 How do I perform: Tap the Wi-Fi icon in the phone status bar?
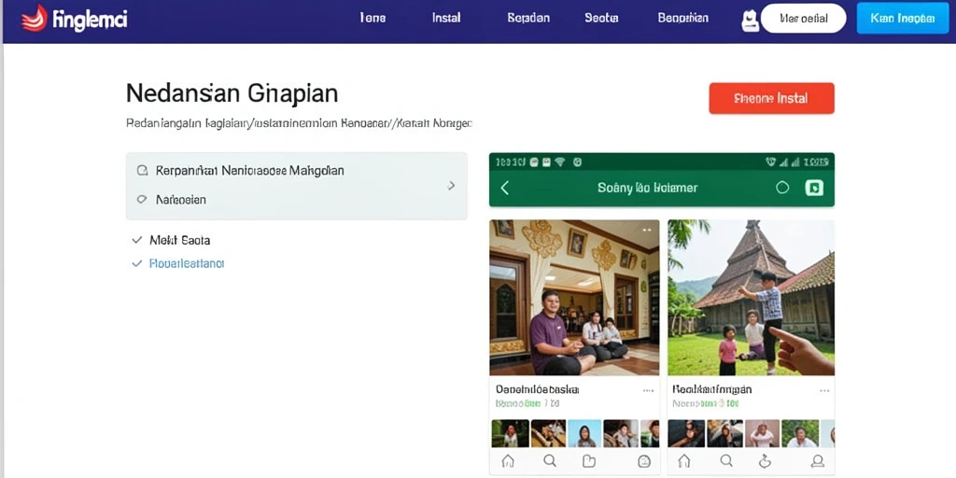[x=560, y=162]
